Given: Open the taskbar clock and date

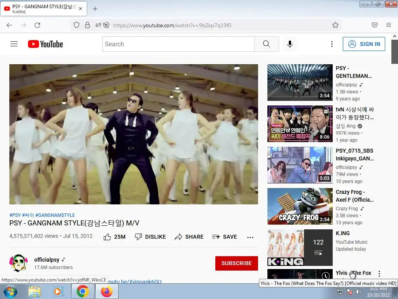Looking at the screenshot, I should coord(378,292).
